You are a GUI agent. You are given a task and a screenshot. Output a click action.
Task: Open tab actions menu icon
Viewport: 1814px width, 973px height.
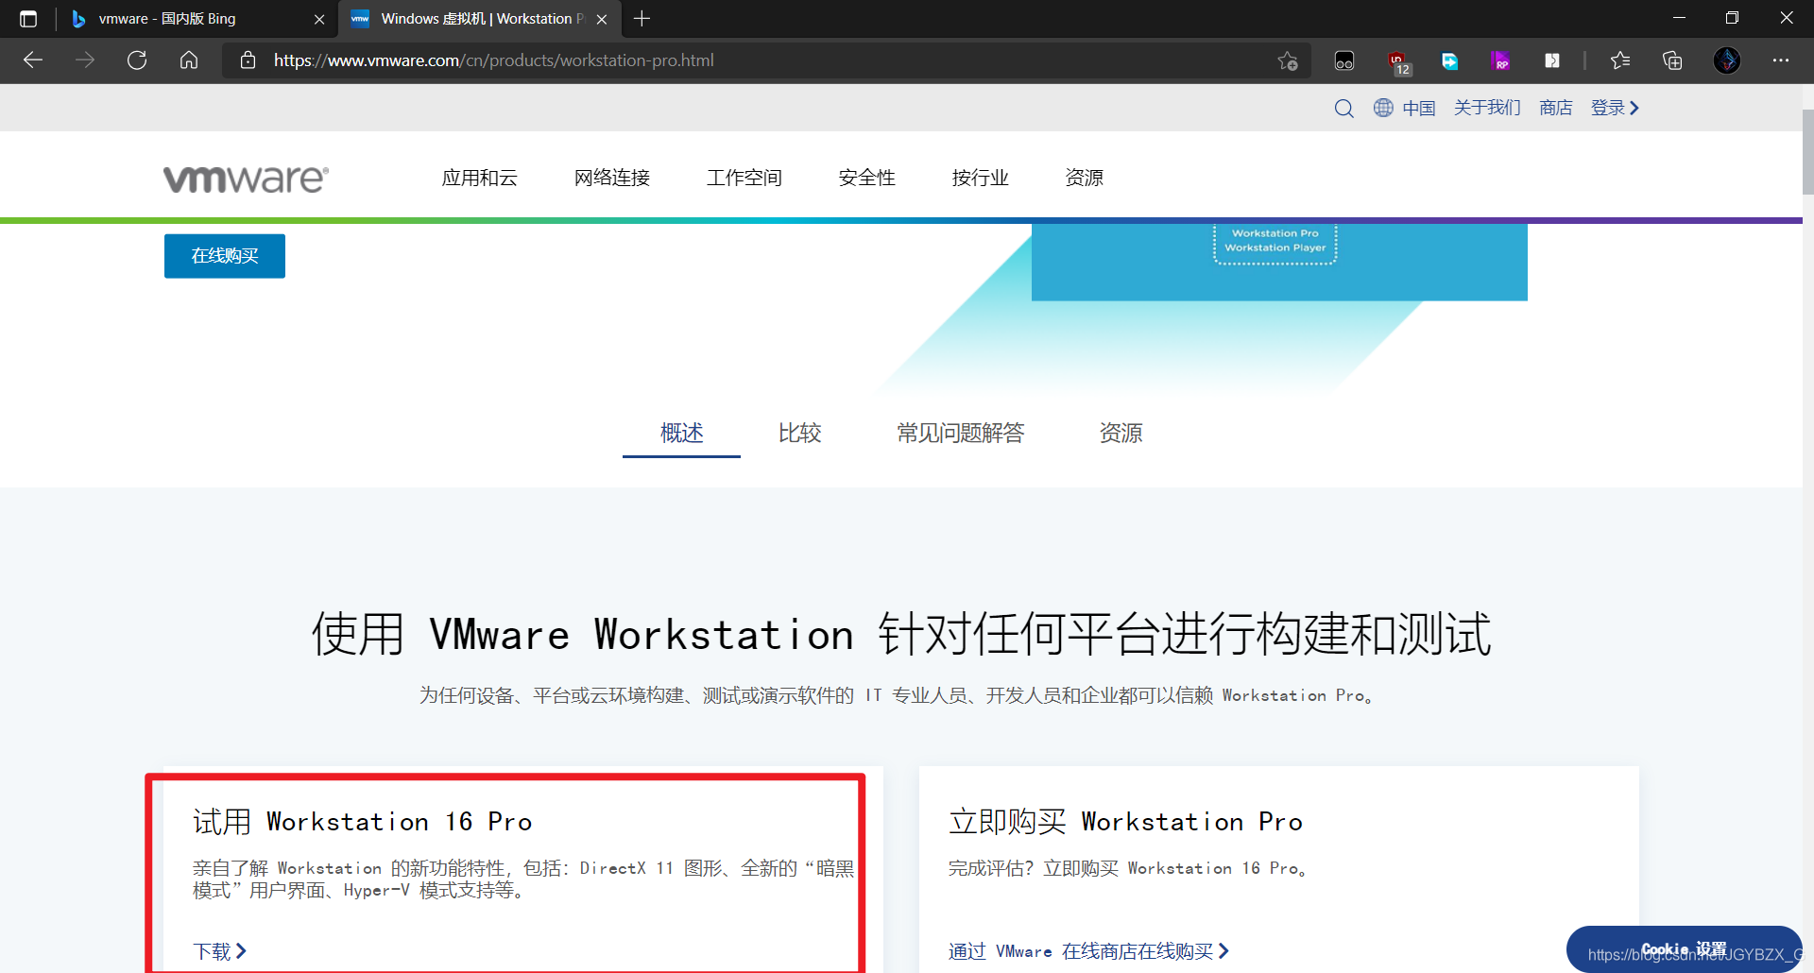pyautogui.click(x=28, y=19)
